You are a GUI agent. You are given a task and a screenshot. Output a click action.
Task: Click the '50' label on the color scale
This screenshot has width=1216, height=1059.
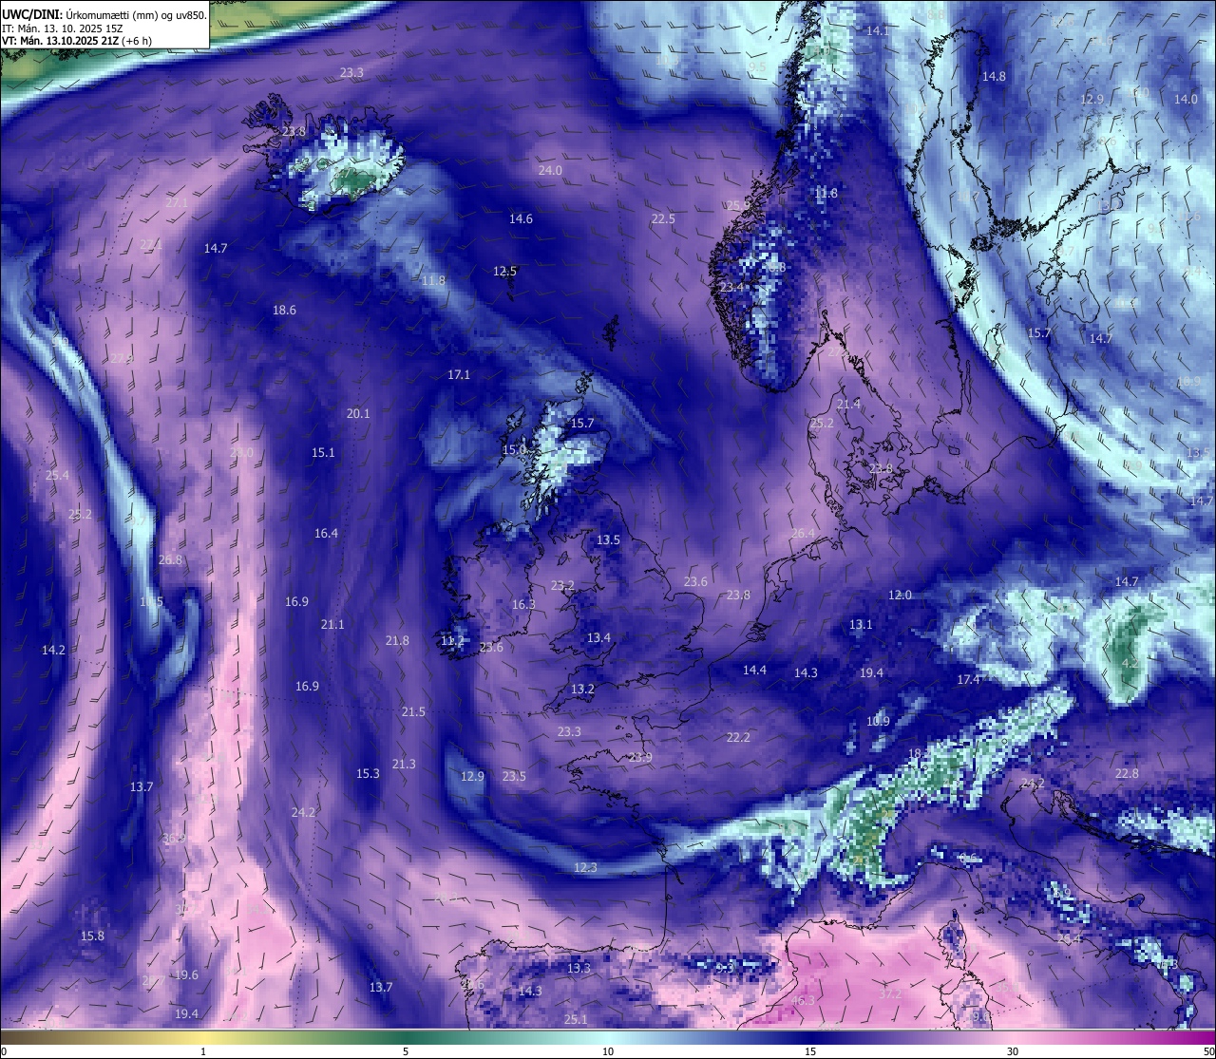point(1208,1051)
